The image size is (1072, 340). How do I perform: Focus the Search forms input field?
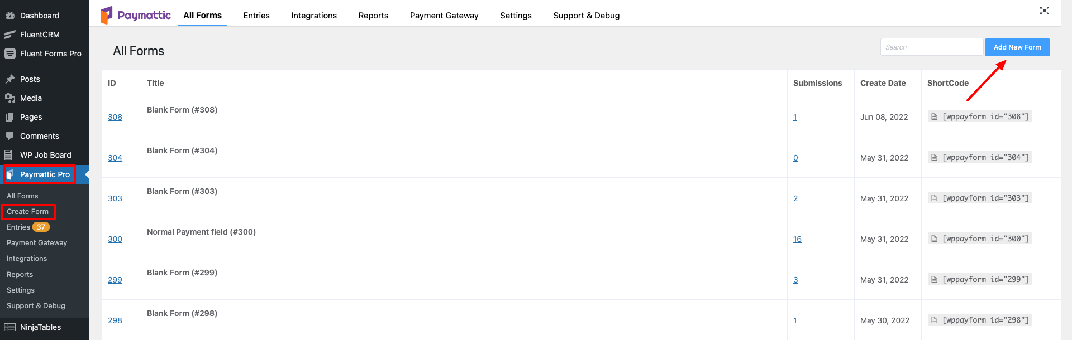coord(932,47)
